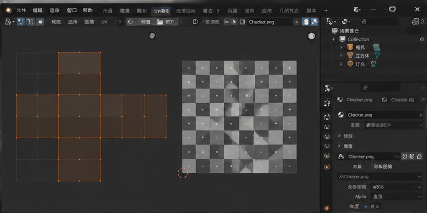Click the orange light object icon

[350, 64]
